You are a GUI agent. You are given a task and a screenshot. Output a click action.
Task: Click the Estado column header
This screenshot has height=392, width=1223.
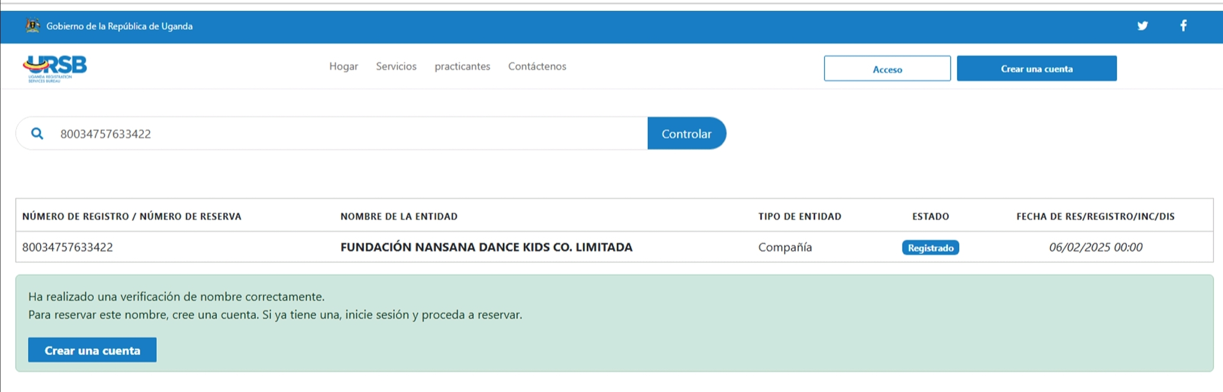point(930,217)
